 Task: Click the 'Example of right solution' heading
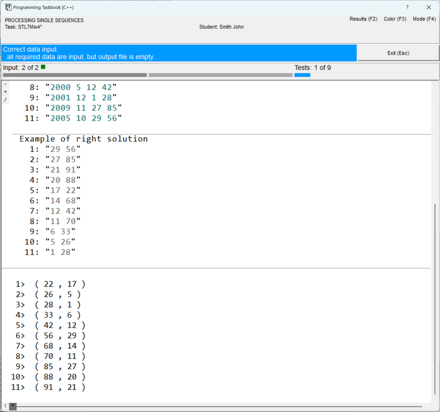pos(84,139)
